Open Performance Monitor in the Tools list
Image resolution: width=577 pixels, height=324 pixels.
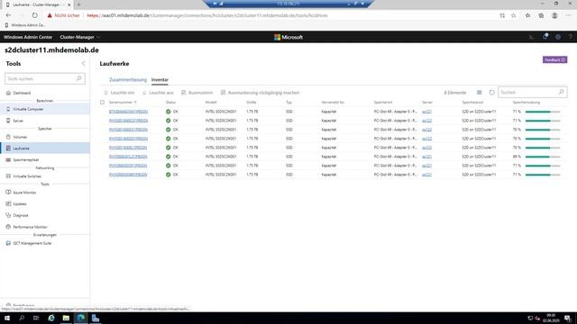click(30, 227)
